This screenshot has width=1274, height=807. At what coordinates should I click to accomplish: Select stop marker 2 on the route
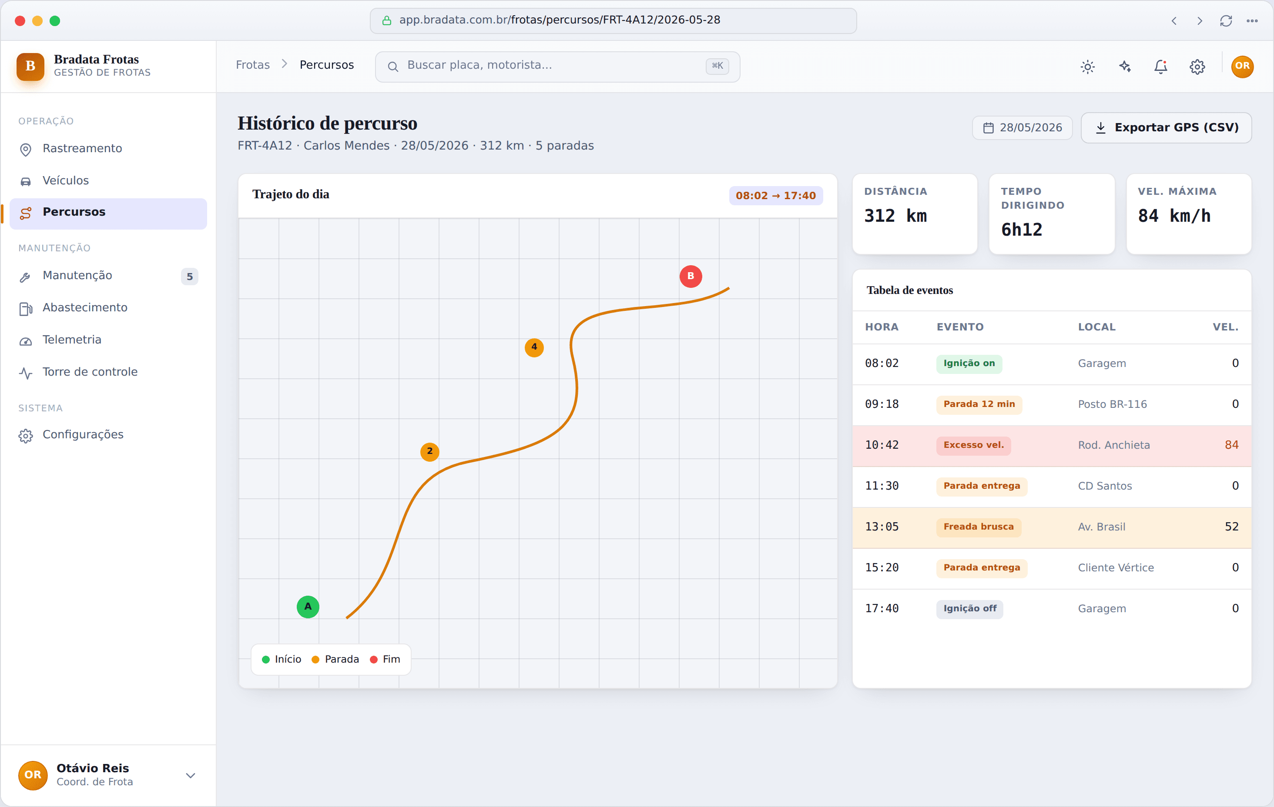point(429,452)
